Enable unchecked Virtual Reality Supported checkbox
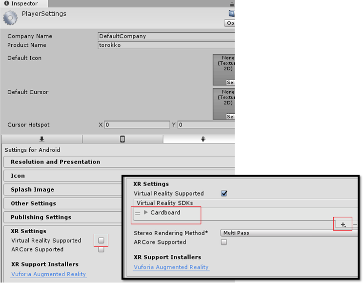 click(x=101, y=241)
